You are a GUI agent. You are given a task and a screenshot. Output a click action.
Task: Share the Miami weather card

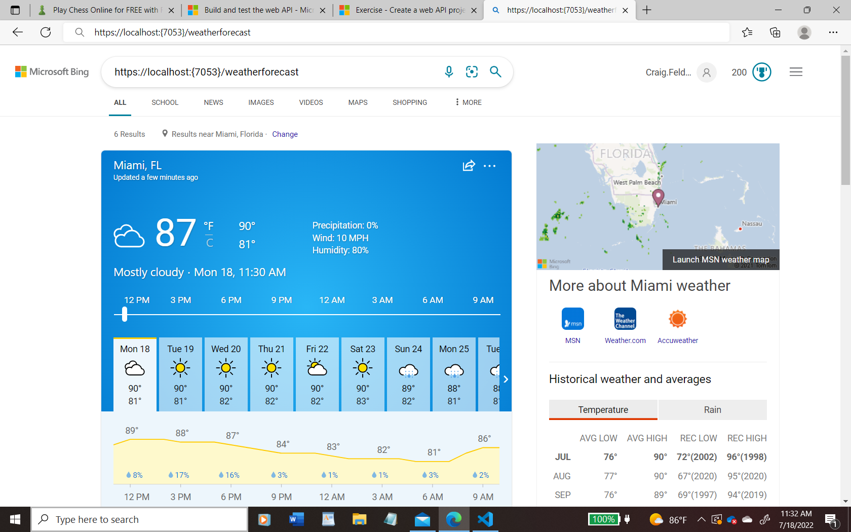pos(469,166)
